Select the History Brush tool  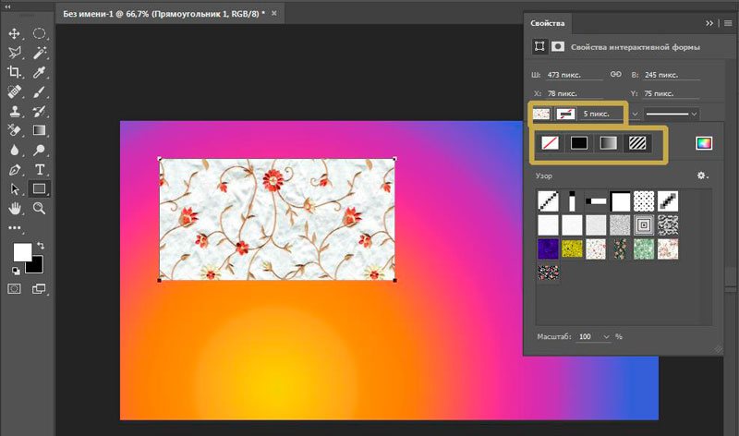[39, 111]
